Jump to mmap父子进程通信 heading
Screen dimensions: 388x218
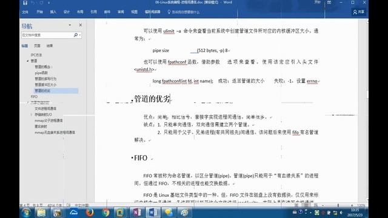48,121
